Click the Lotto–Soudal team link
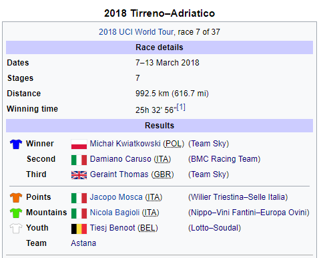The width and height of the screenshot is (321, 258). pos(215,228)
